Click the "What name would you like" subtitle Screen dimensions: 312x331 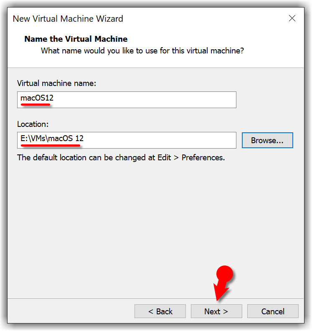coord(142,51)
